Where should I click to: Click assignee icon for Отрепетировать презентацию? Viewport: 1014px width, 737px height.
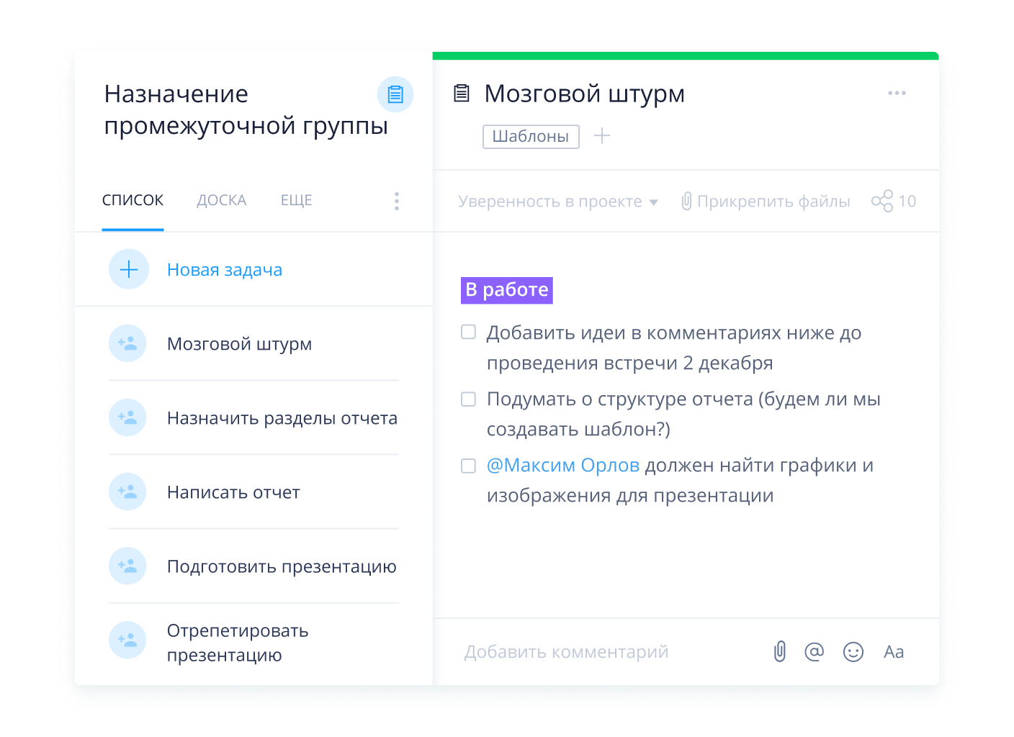click(x=127, y=640)
